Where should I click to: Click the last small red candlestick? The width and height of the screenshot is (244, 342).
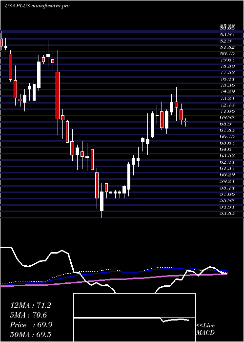pyautogui.click(x=186, y=122)
